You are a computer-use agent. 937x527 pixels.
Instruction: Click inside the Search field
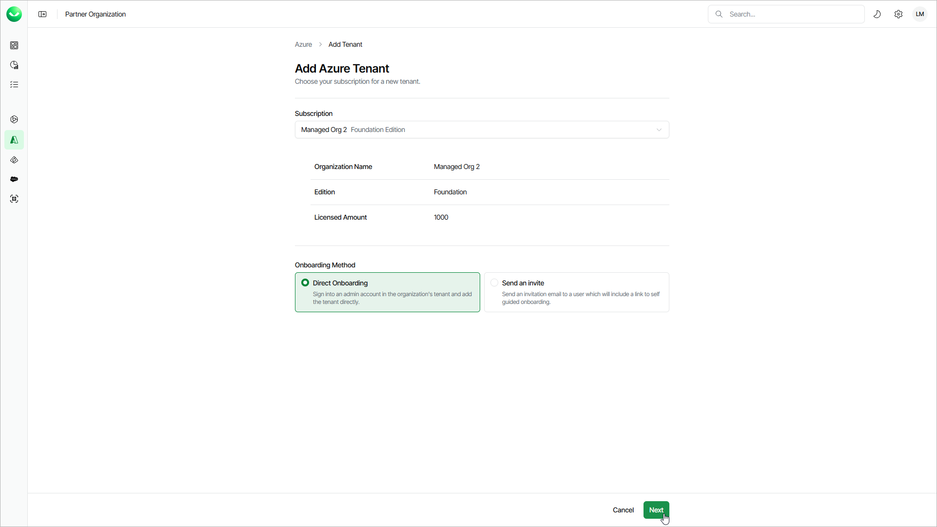[786, 14]
